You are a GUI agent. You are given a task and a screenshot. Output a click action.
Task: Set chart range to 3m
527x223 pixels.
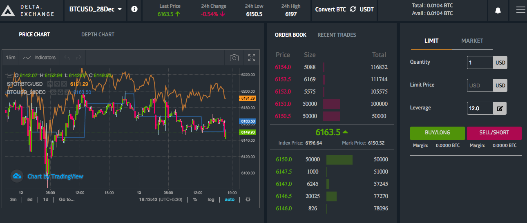click(13, 199)
